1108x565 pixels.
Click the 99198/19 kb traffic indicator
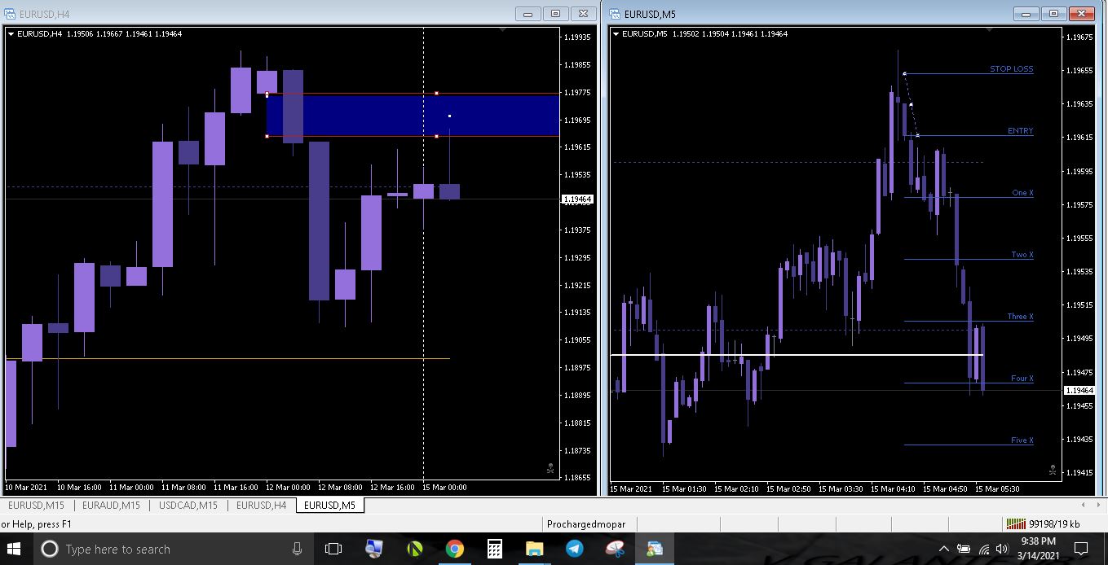(1055, 524)
